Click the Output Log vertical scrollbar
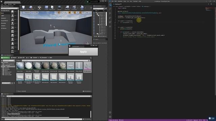The height and width of the screenshot is (121, 216). 91,114
